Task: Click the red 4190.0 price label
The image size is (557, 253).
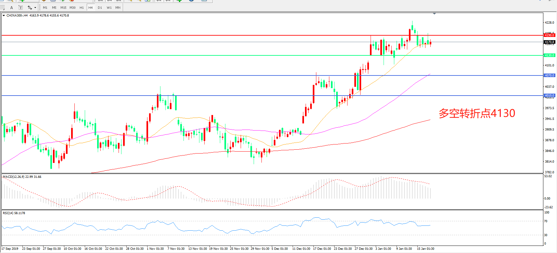Action: pyautogui.click(x=550, y=35)
